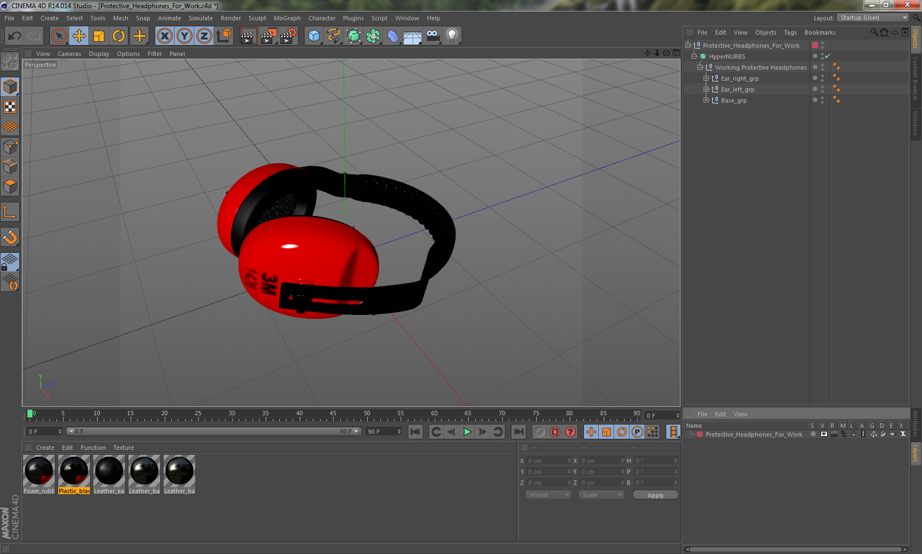Viewport: 922px width, 554px height.
Task: Open the Sculpt menu
Action: (257, 18)
